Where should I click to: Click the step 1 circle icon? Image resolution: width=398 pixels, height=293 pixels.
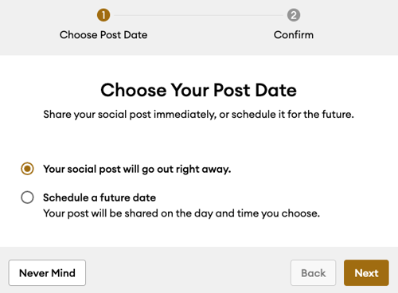(103, 15)
